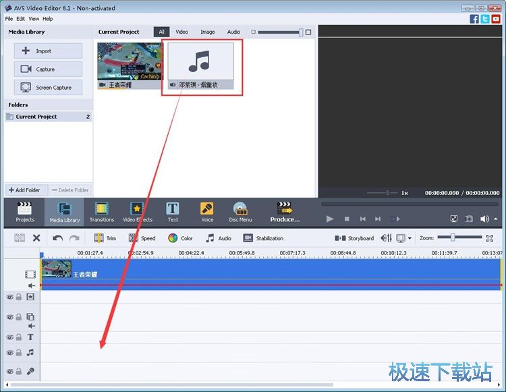Open the Help menu
This screenshot has width=506, height=392.
(47, 19)
